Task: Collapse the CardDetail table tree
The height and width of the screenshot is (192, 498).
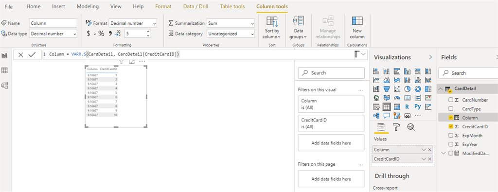Action: 441,89
